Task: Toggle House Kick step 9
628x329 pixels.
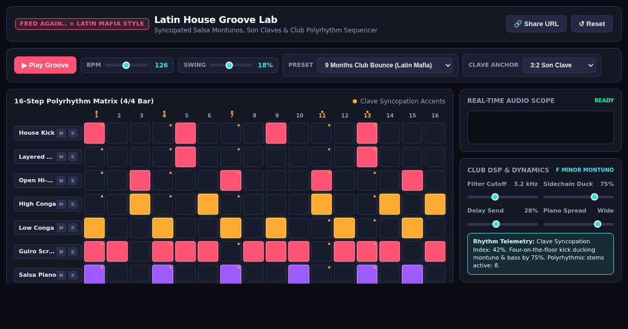Action: pyautogui.click(x=276, y=133)
